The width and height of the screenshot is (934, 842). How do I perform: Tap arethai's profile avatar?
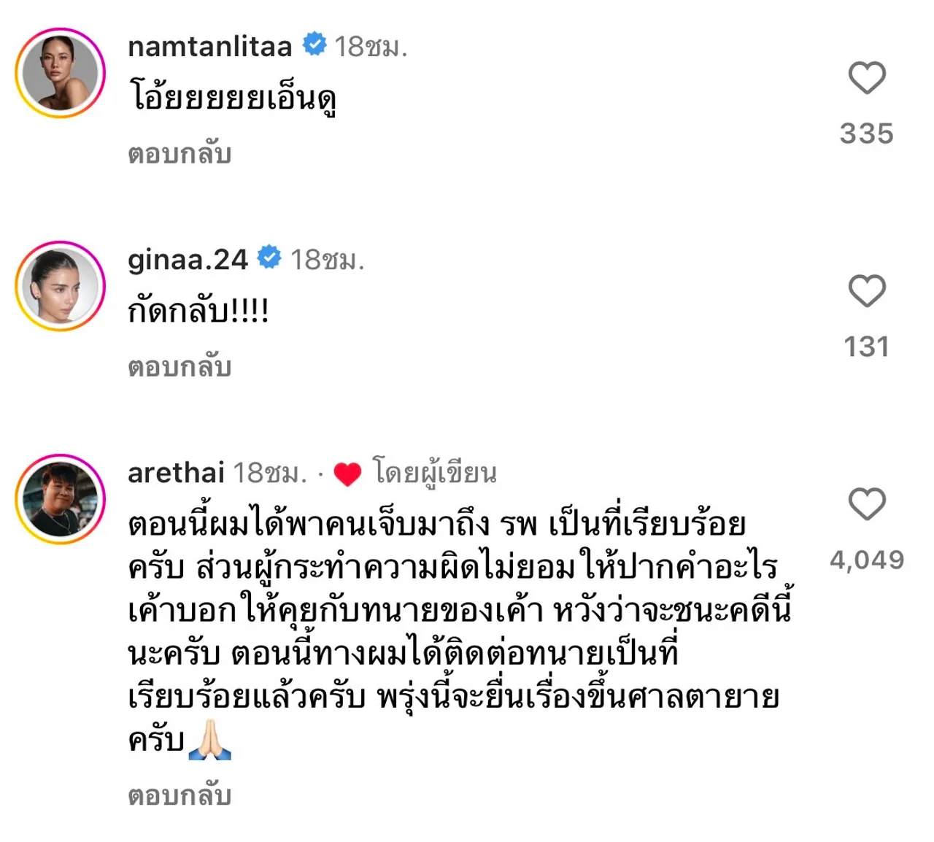pyautogui.click(x=61, y=499)
